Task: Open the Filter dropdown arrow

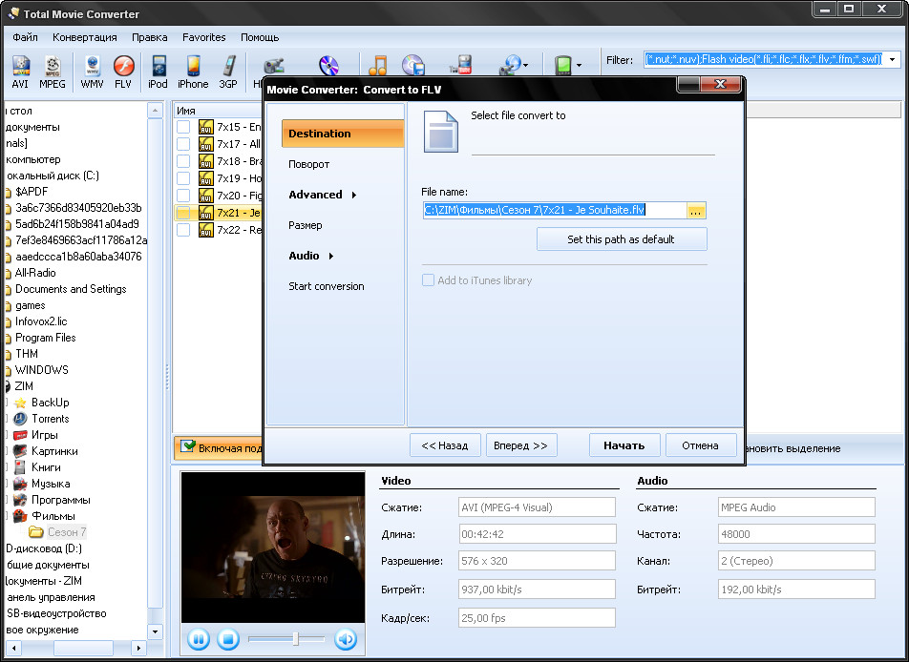Action: [x=892, y=60]
